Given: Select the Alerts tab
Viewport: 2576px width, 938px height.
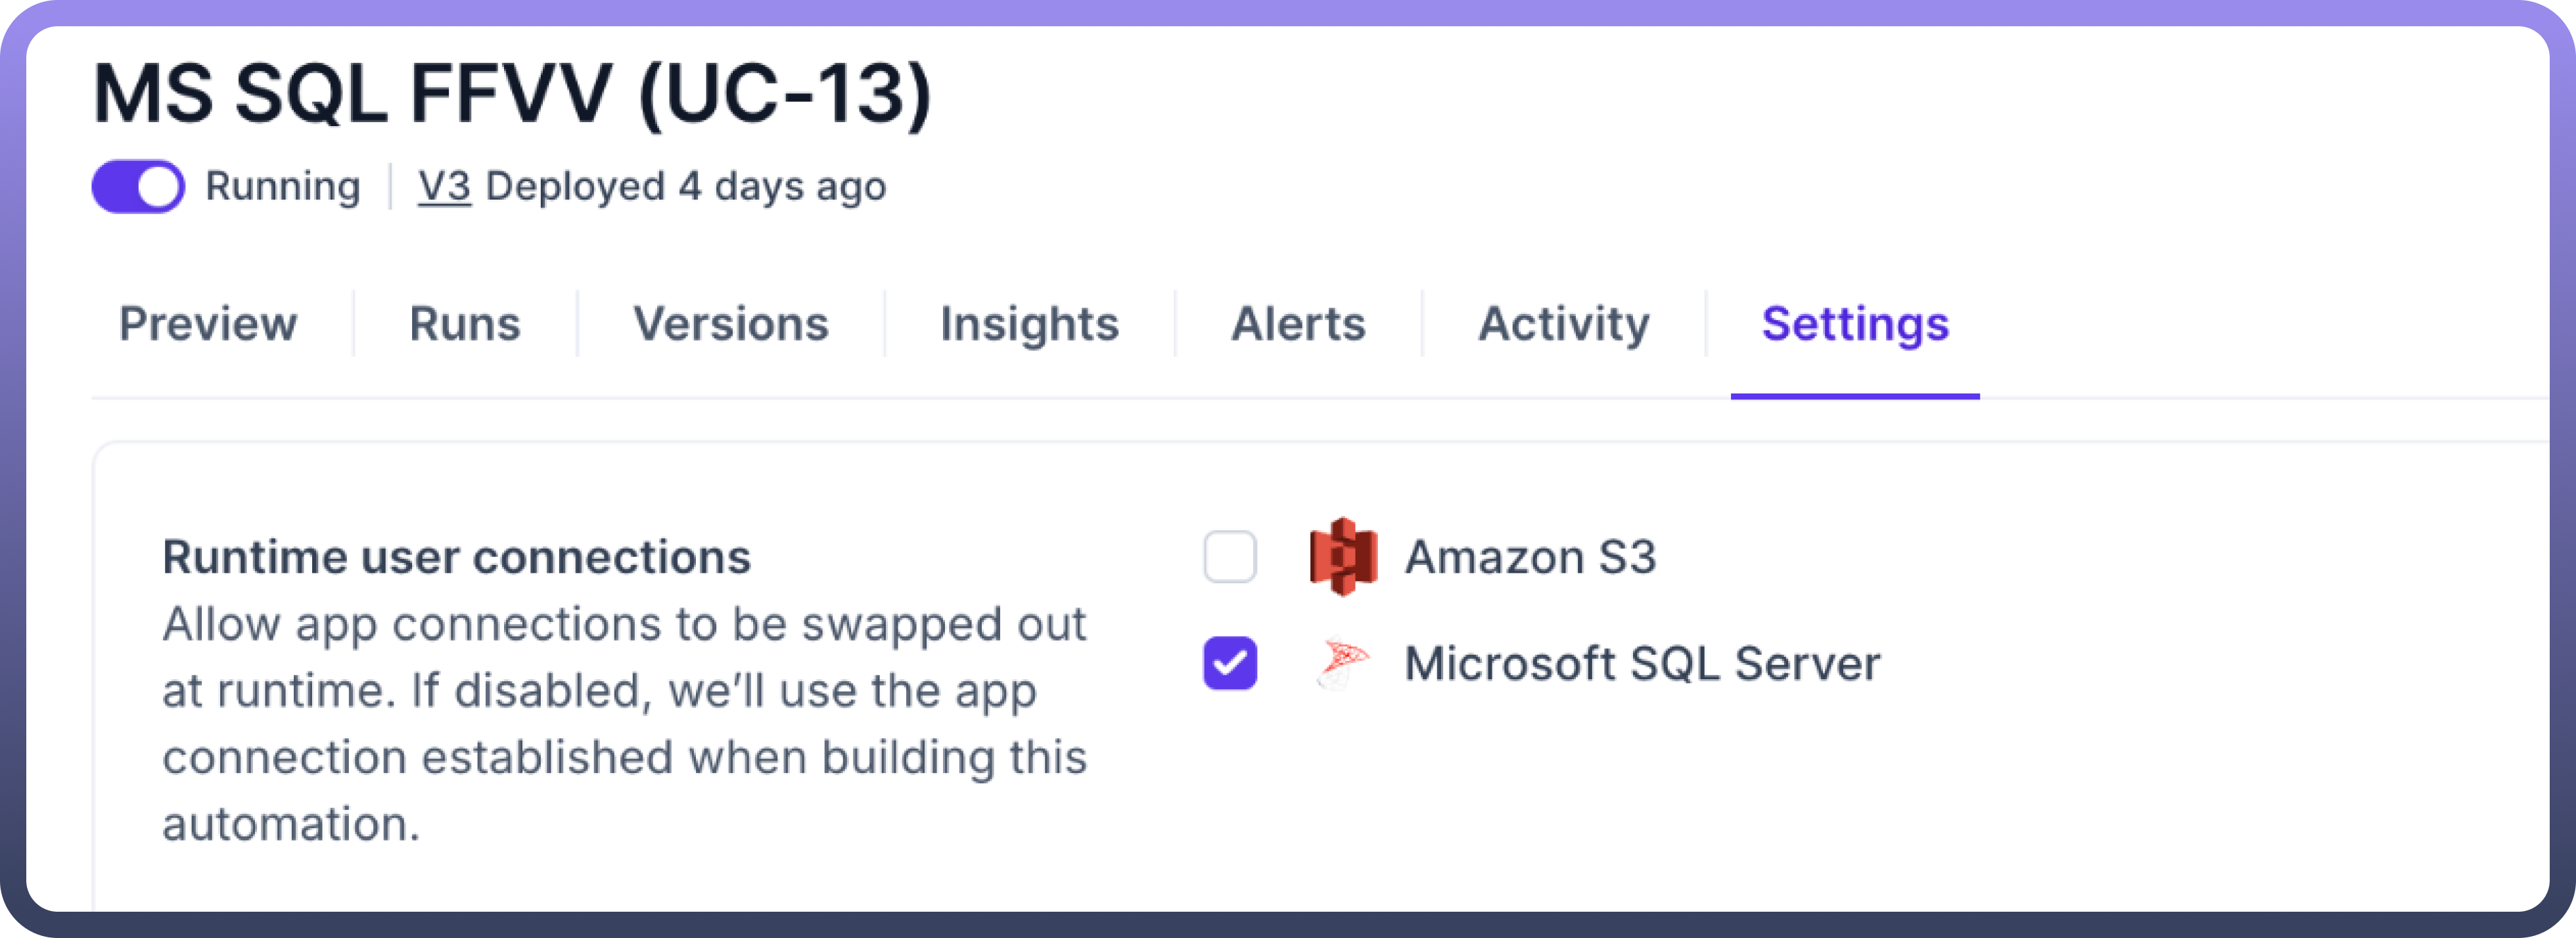Looking at the screenshot, I should coord(1298,324).
